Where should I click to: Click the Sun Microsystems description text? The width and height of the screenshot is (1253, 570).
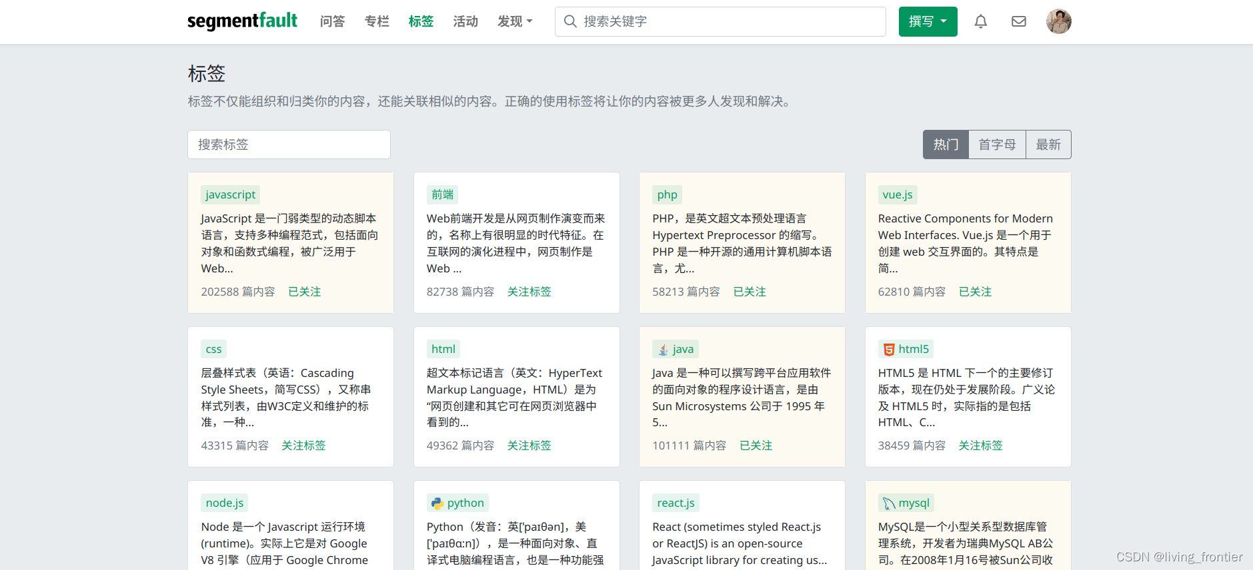[x=742, y=398]
